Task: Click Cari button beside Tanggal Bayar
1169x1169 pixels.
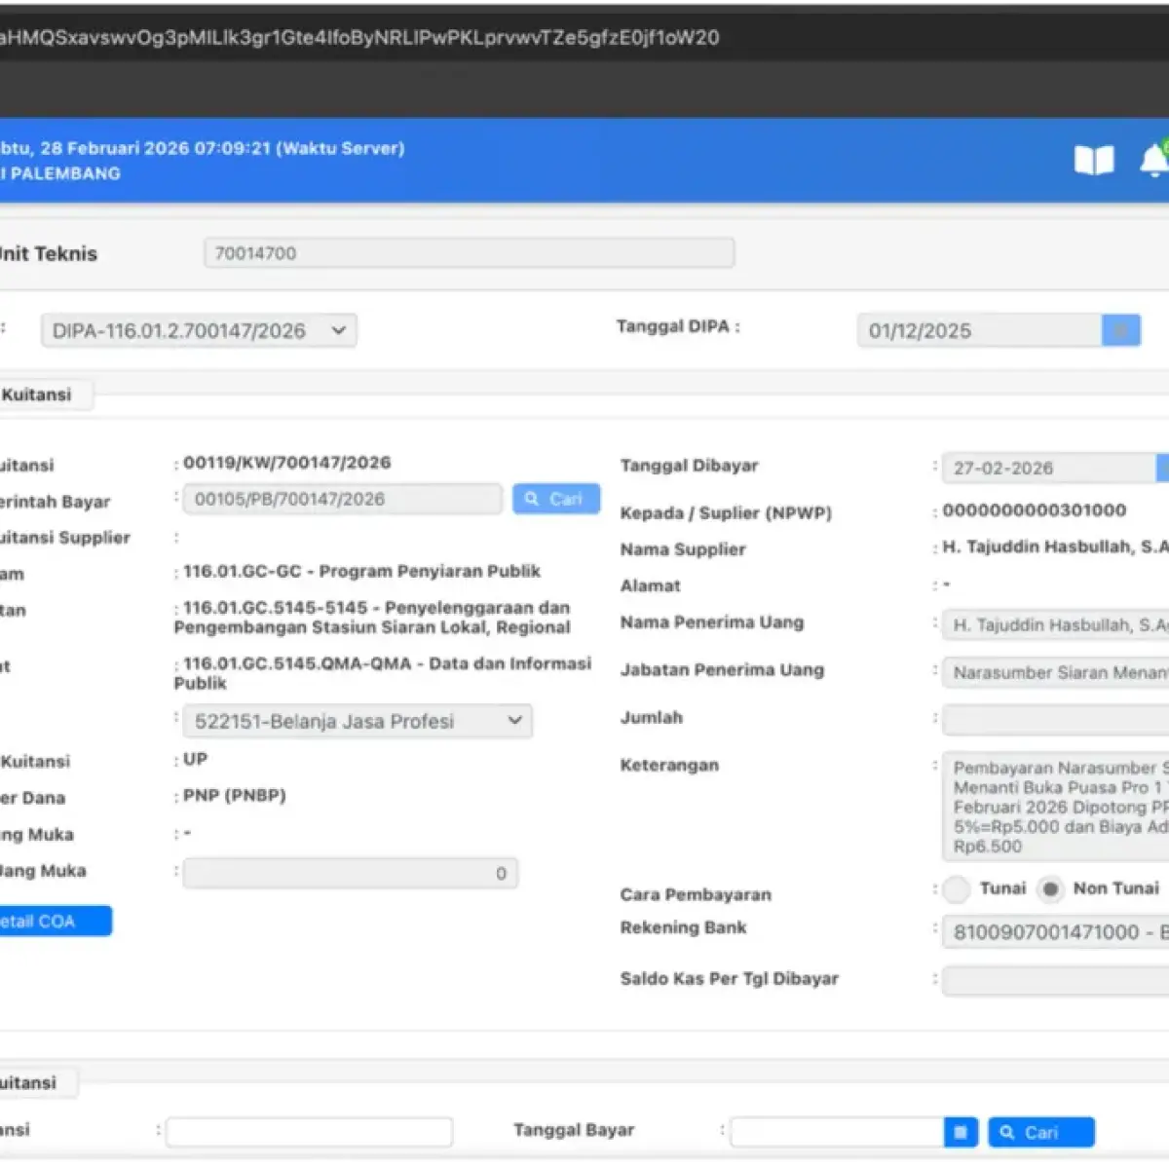Action: 1041,1132
